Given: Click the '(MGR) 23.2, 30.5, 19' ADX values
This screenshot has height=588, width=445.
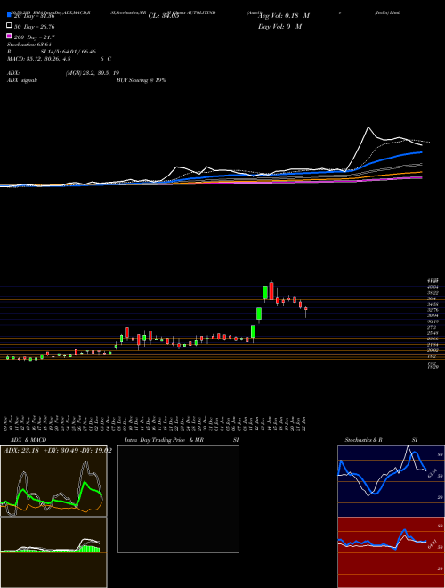Looking at the screenshot, I should point(93,73).
